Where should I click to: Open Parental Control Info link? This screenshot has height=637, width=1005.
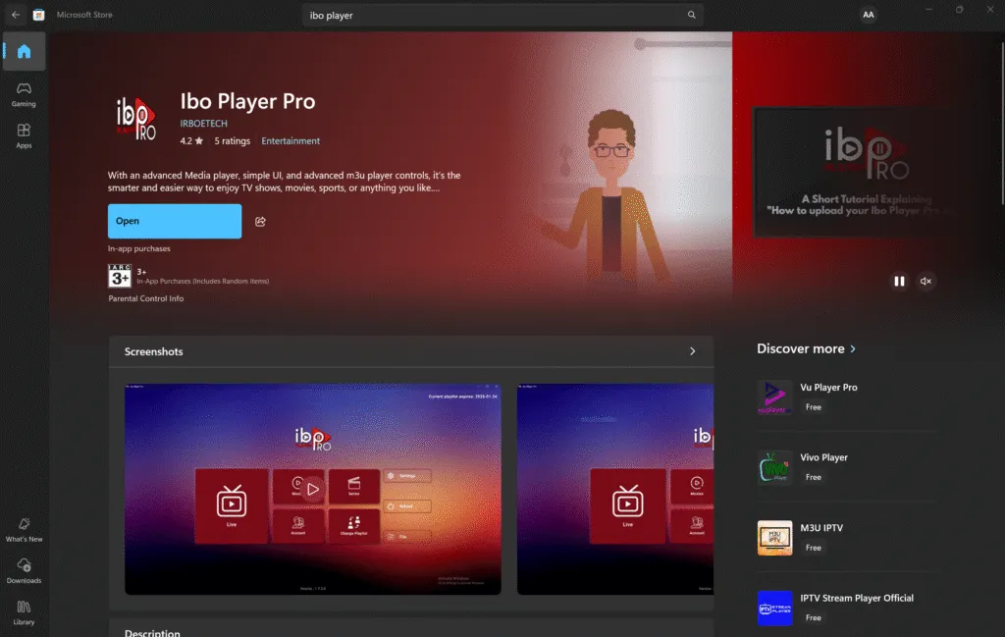pyautogui.click(x=145, y=298)
